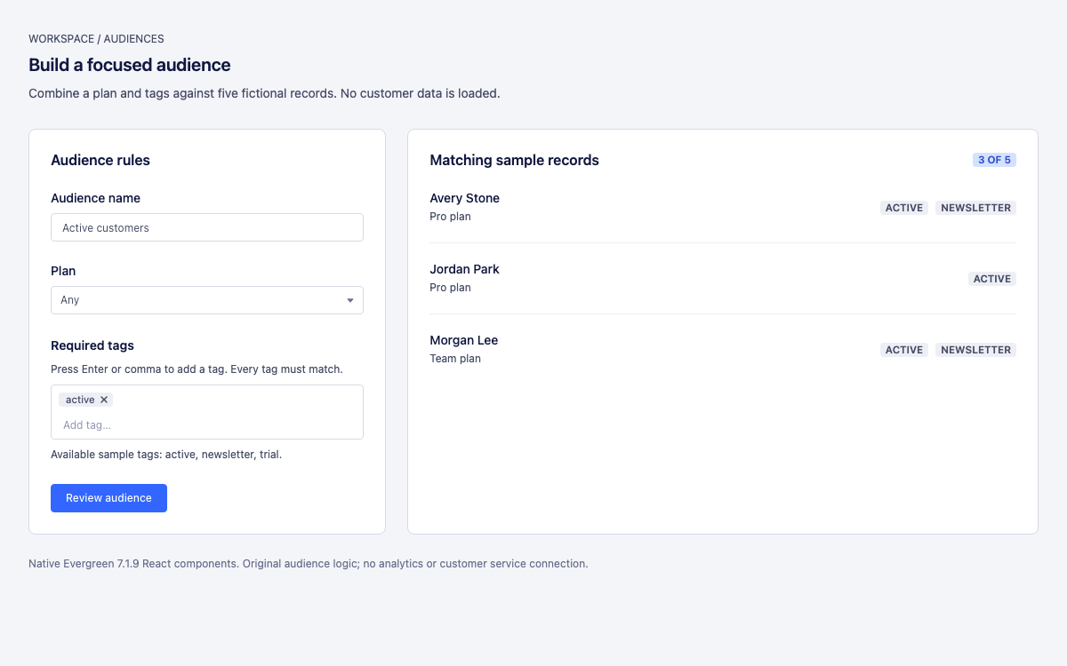
Task: Click Jordan Park's ACTIVE badge
Action: 992,279
